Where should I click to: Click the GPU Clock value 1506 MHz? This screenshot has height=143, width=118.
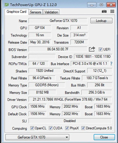38,106
